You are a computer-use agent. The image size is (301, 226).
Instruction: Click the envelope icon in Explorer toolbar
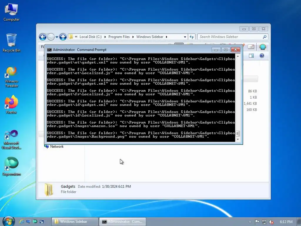click(x=251, y=46)
